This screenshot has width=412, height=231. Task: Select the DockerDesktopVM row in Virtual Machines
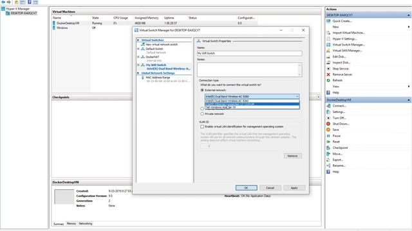pos(154,23)
